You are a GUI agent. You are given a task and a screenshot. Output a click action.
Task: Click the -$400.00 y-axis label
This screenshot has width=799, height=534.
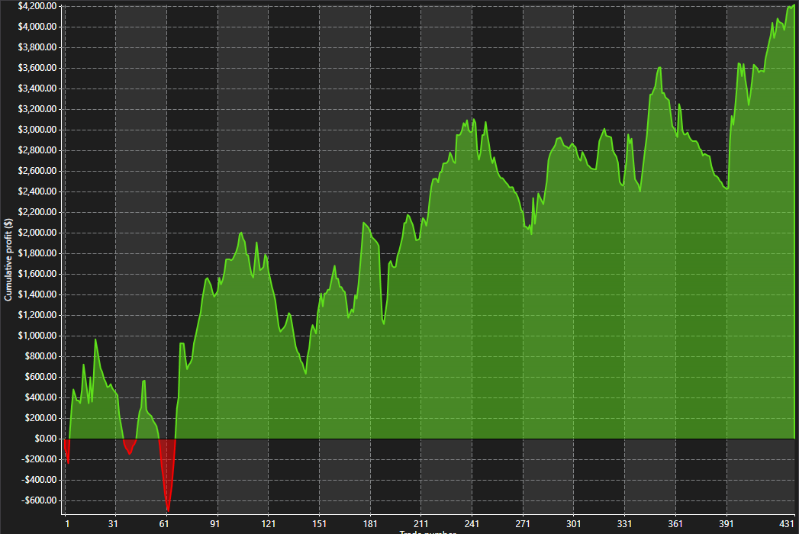(39, 480)
